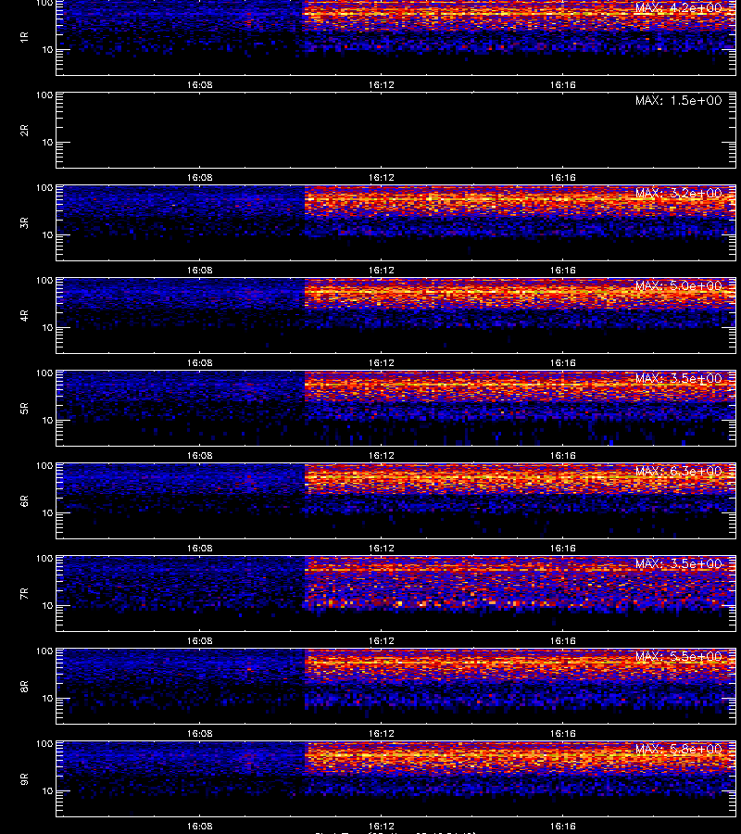Image resolution: width=741 pixels, height=834 pixels.
Task: Click 16:16 time label below 5R panel
Action: tap(563, 455)
